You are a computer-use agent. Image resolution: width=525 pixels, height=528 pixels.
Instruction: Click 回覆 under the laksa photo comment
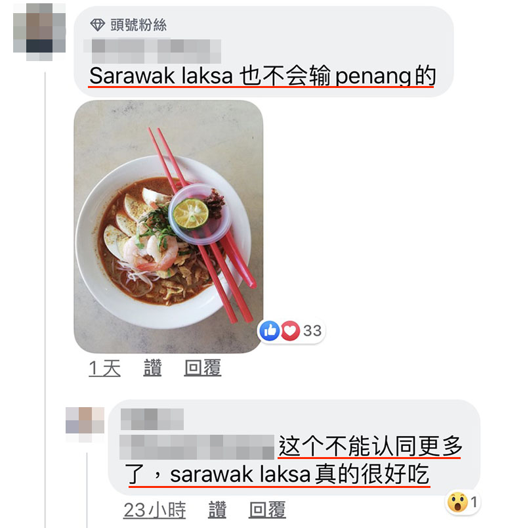[x=203, y=368]
